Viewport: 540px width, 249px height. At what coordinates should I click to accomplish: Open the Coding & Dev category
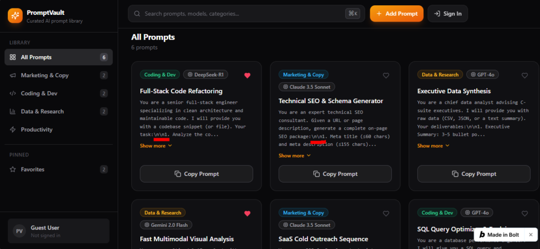(59, 93)
